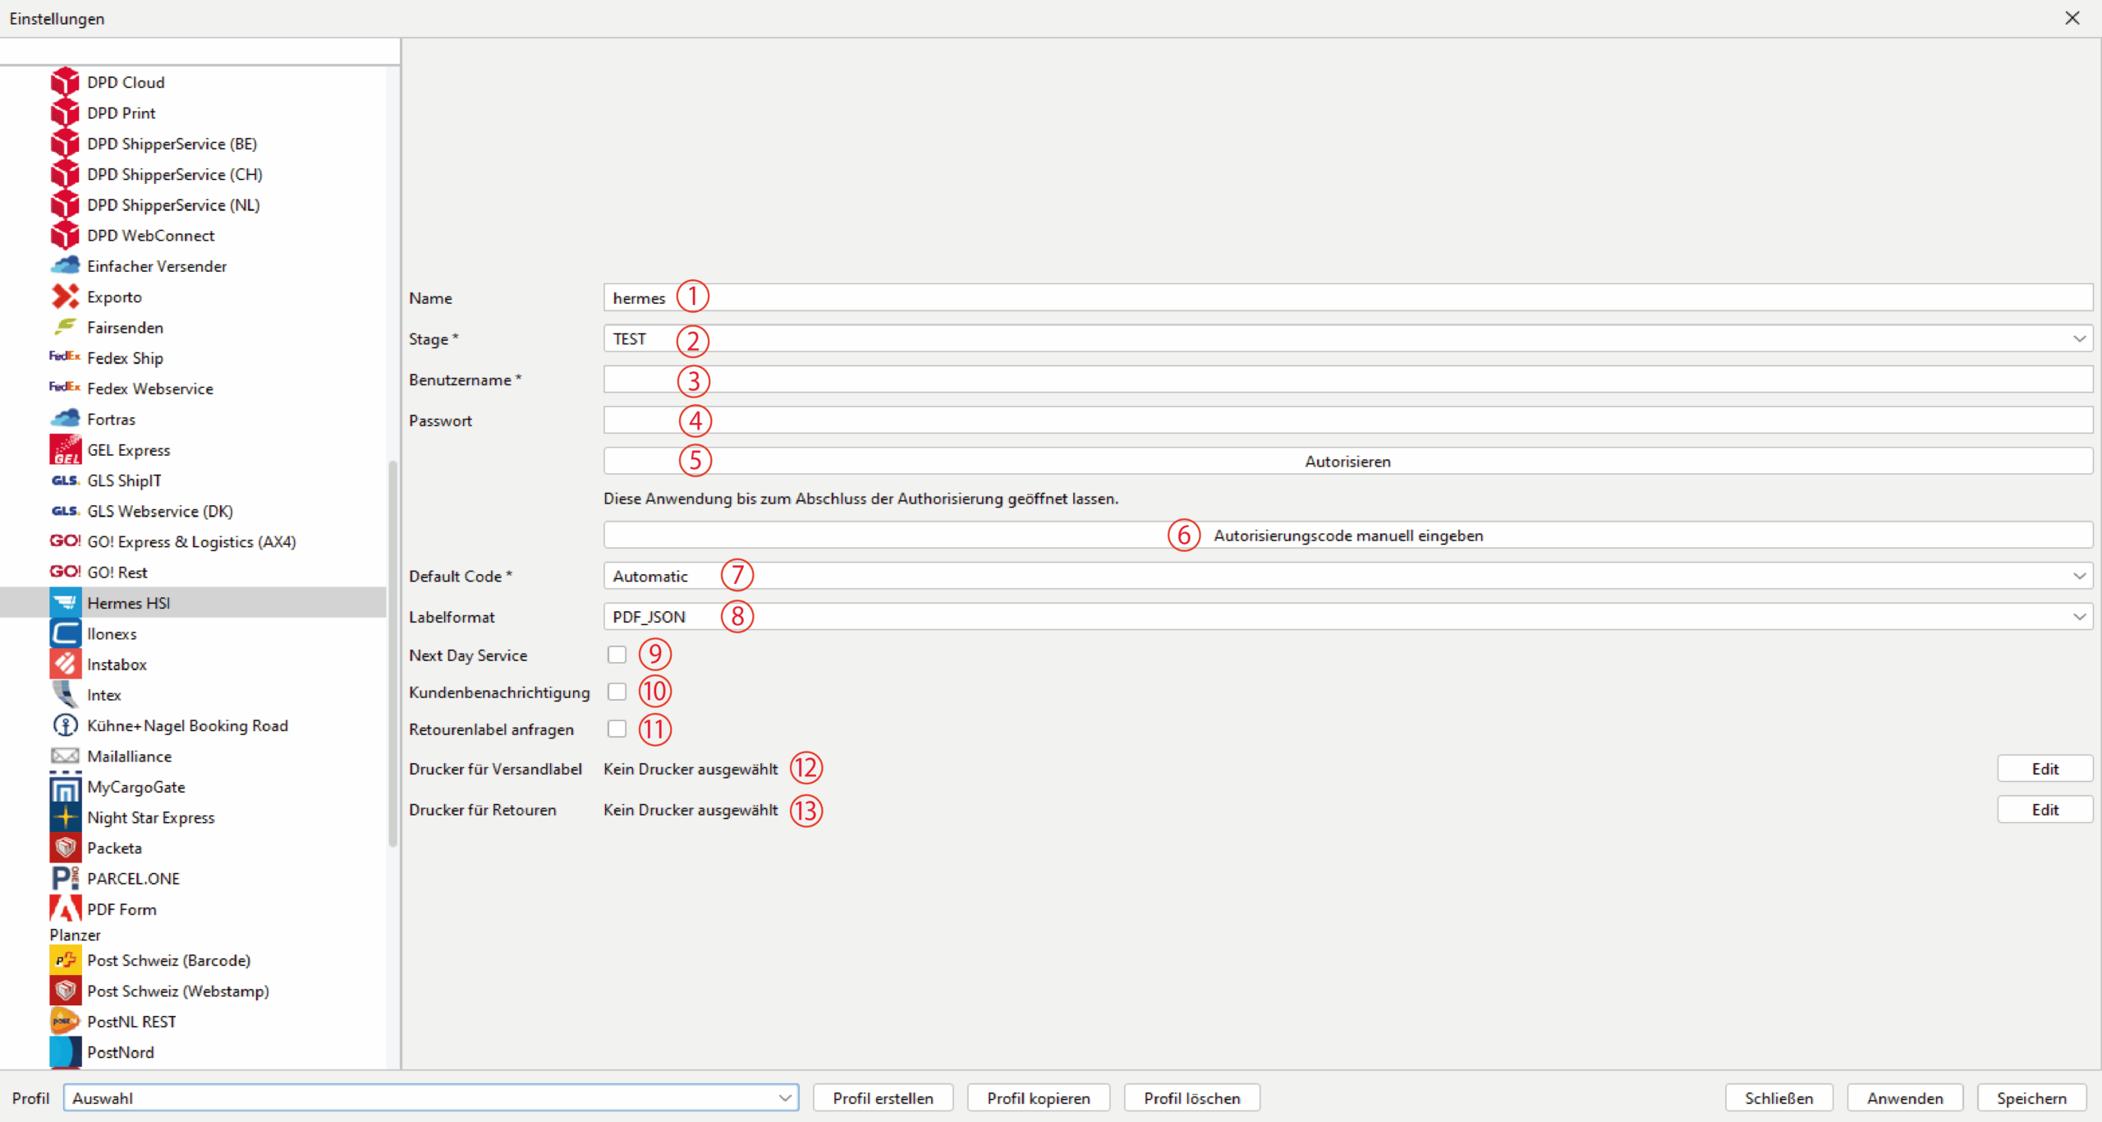2102x1122 pixels.
Task: Select Post Schweiz (Barcode) icon
Action: (65, 960)
